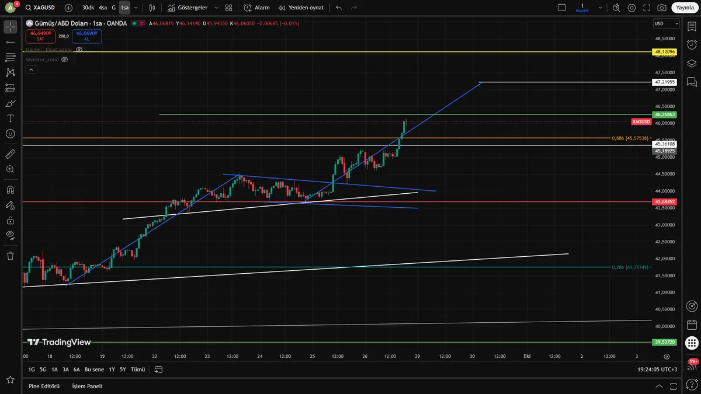Open the Fibonacci and Gann tools

tap(10, 57)
